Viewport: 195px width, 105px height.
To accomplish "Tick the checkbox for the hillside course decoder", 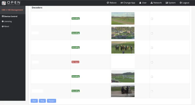I will [152, 77].
